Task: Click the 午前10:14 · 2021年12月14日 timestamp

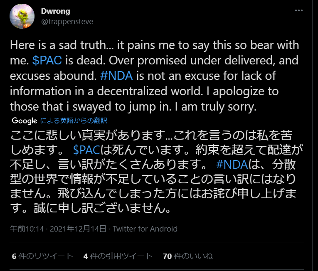Action: click(x=59, y=229)
